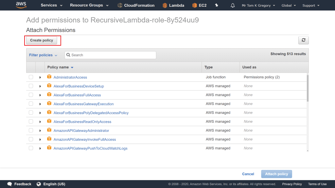
Task: Click the AWS logo home icon
Action: [x=21, y=5]
